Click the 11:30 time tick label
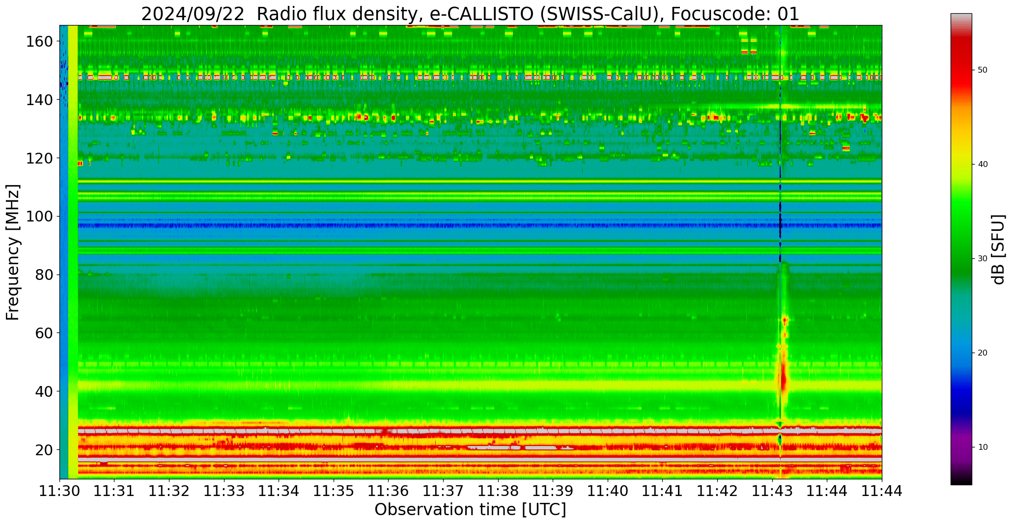The image size is (1013, 524). coord(59,491)
